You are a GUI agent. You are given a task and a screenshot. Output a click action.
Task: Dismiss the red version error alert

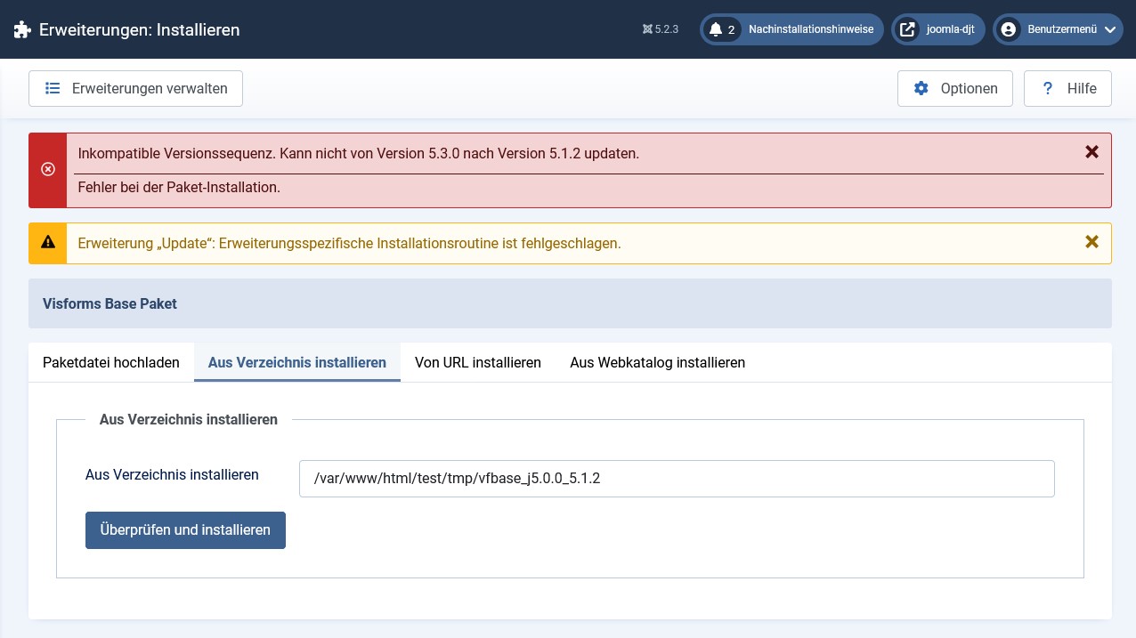[1091, 151]
